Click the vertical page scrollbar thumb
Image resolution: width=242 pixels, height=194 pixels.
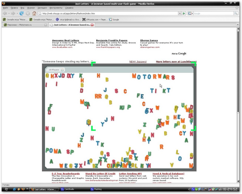click(x=238, y=72)
